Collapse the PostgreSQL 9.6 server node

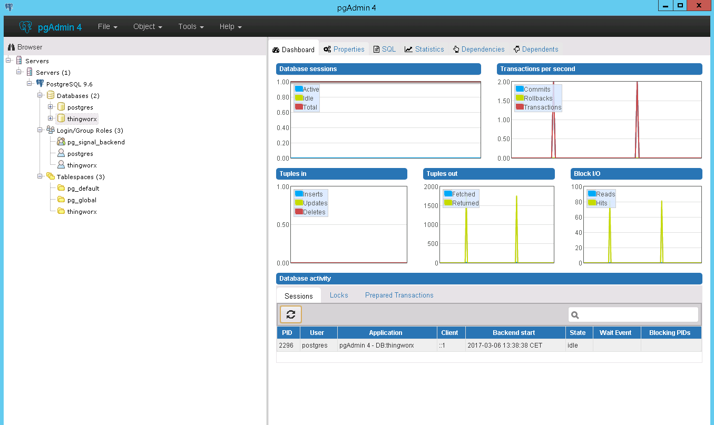30,84
